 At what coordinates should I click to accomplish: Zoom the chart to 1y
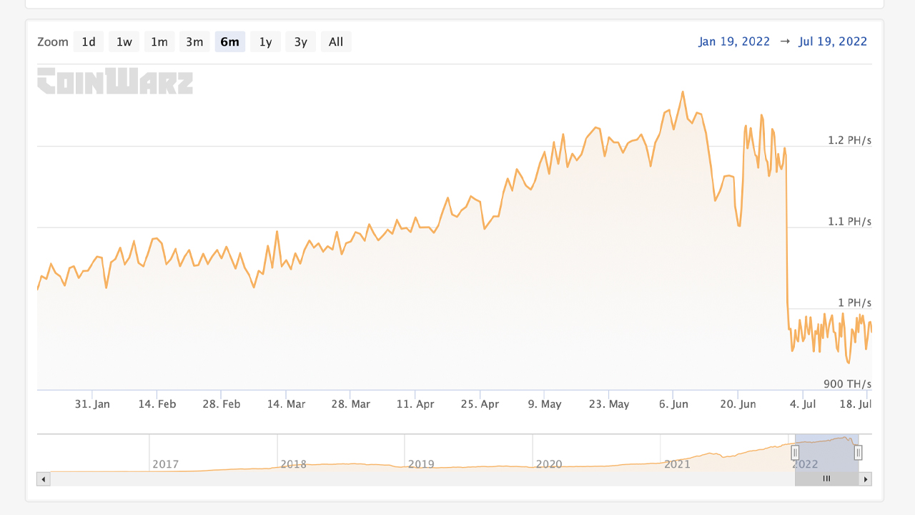pyautogui.click(x=265, y=42)
